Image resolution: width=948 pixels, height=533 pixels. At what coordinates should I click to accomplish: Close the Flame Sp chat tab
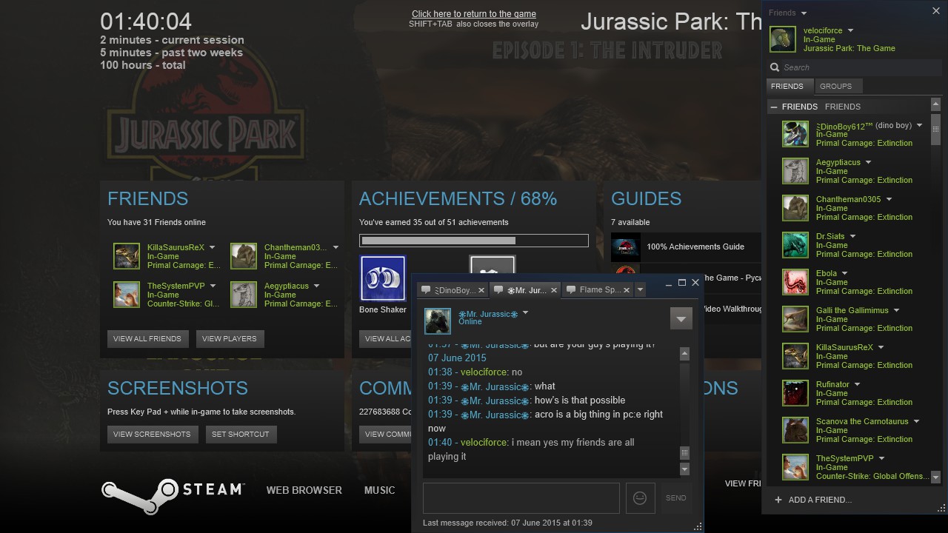coord(627,290)
